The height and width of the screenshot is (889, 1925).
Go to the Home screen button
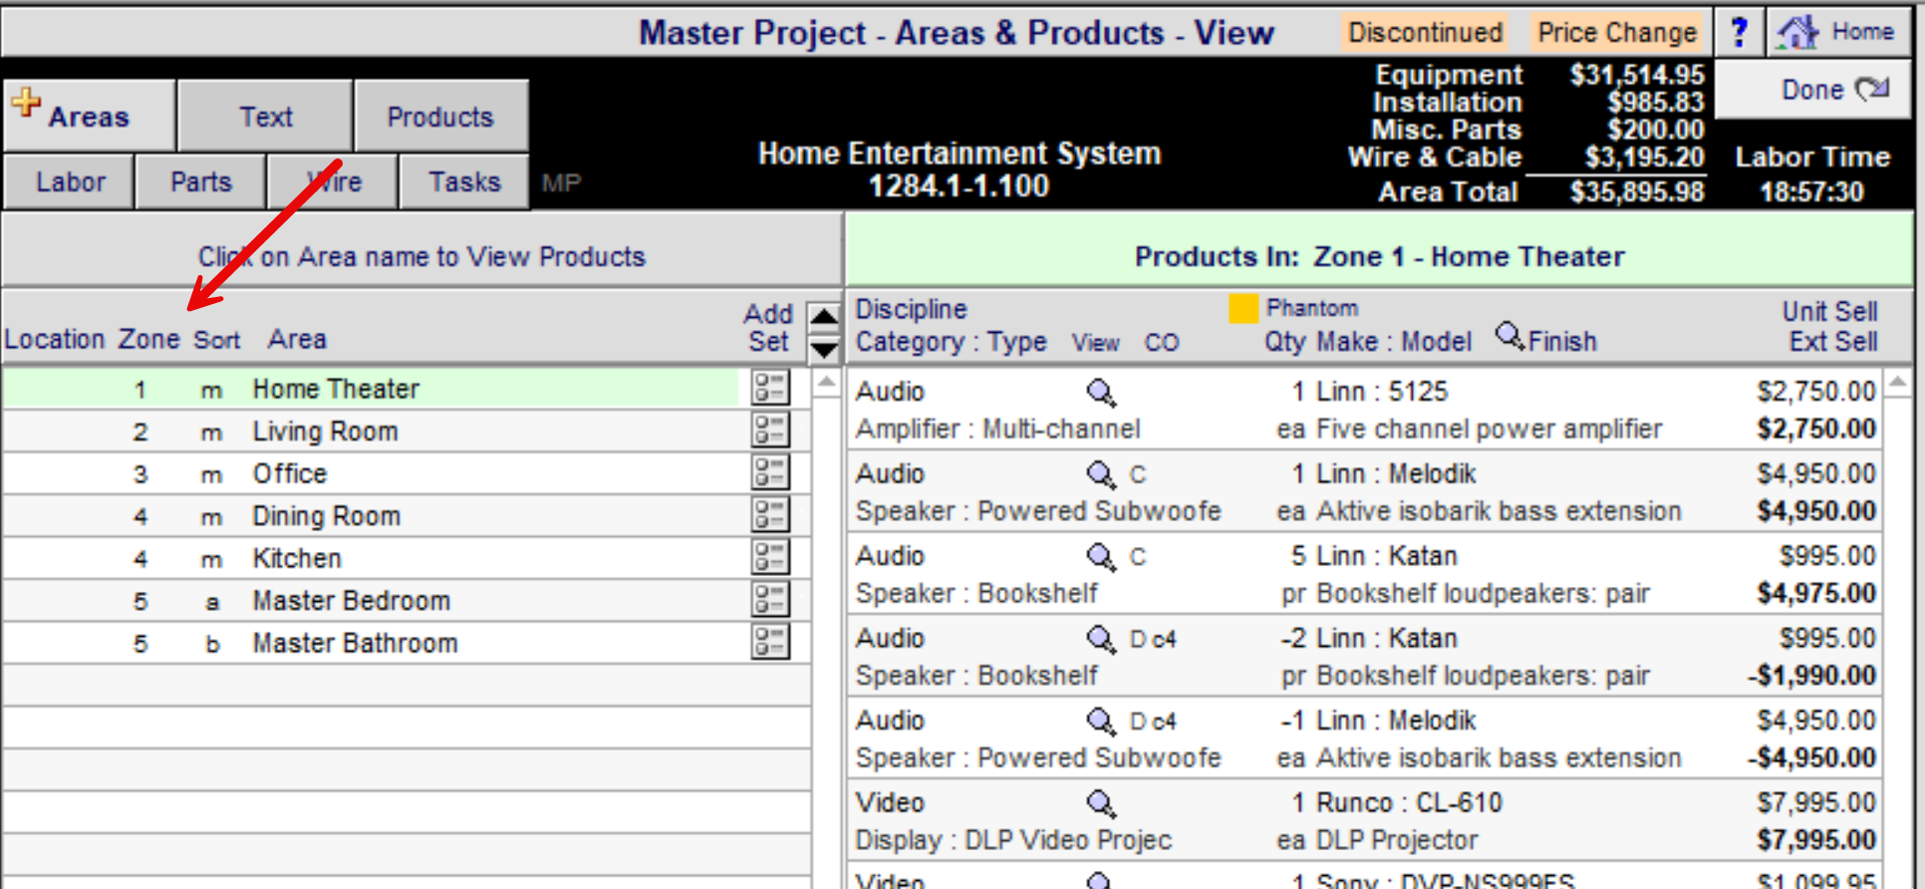point(1838,32)
